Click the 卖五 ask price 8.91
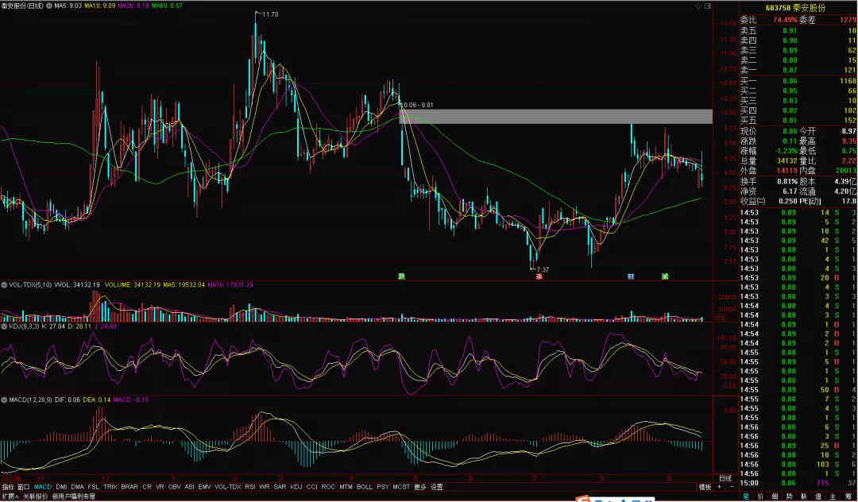This screenshot has height=502, width=858. [790, 31]
